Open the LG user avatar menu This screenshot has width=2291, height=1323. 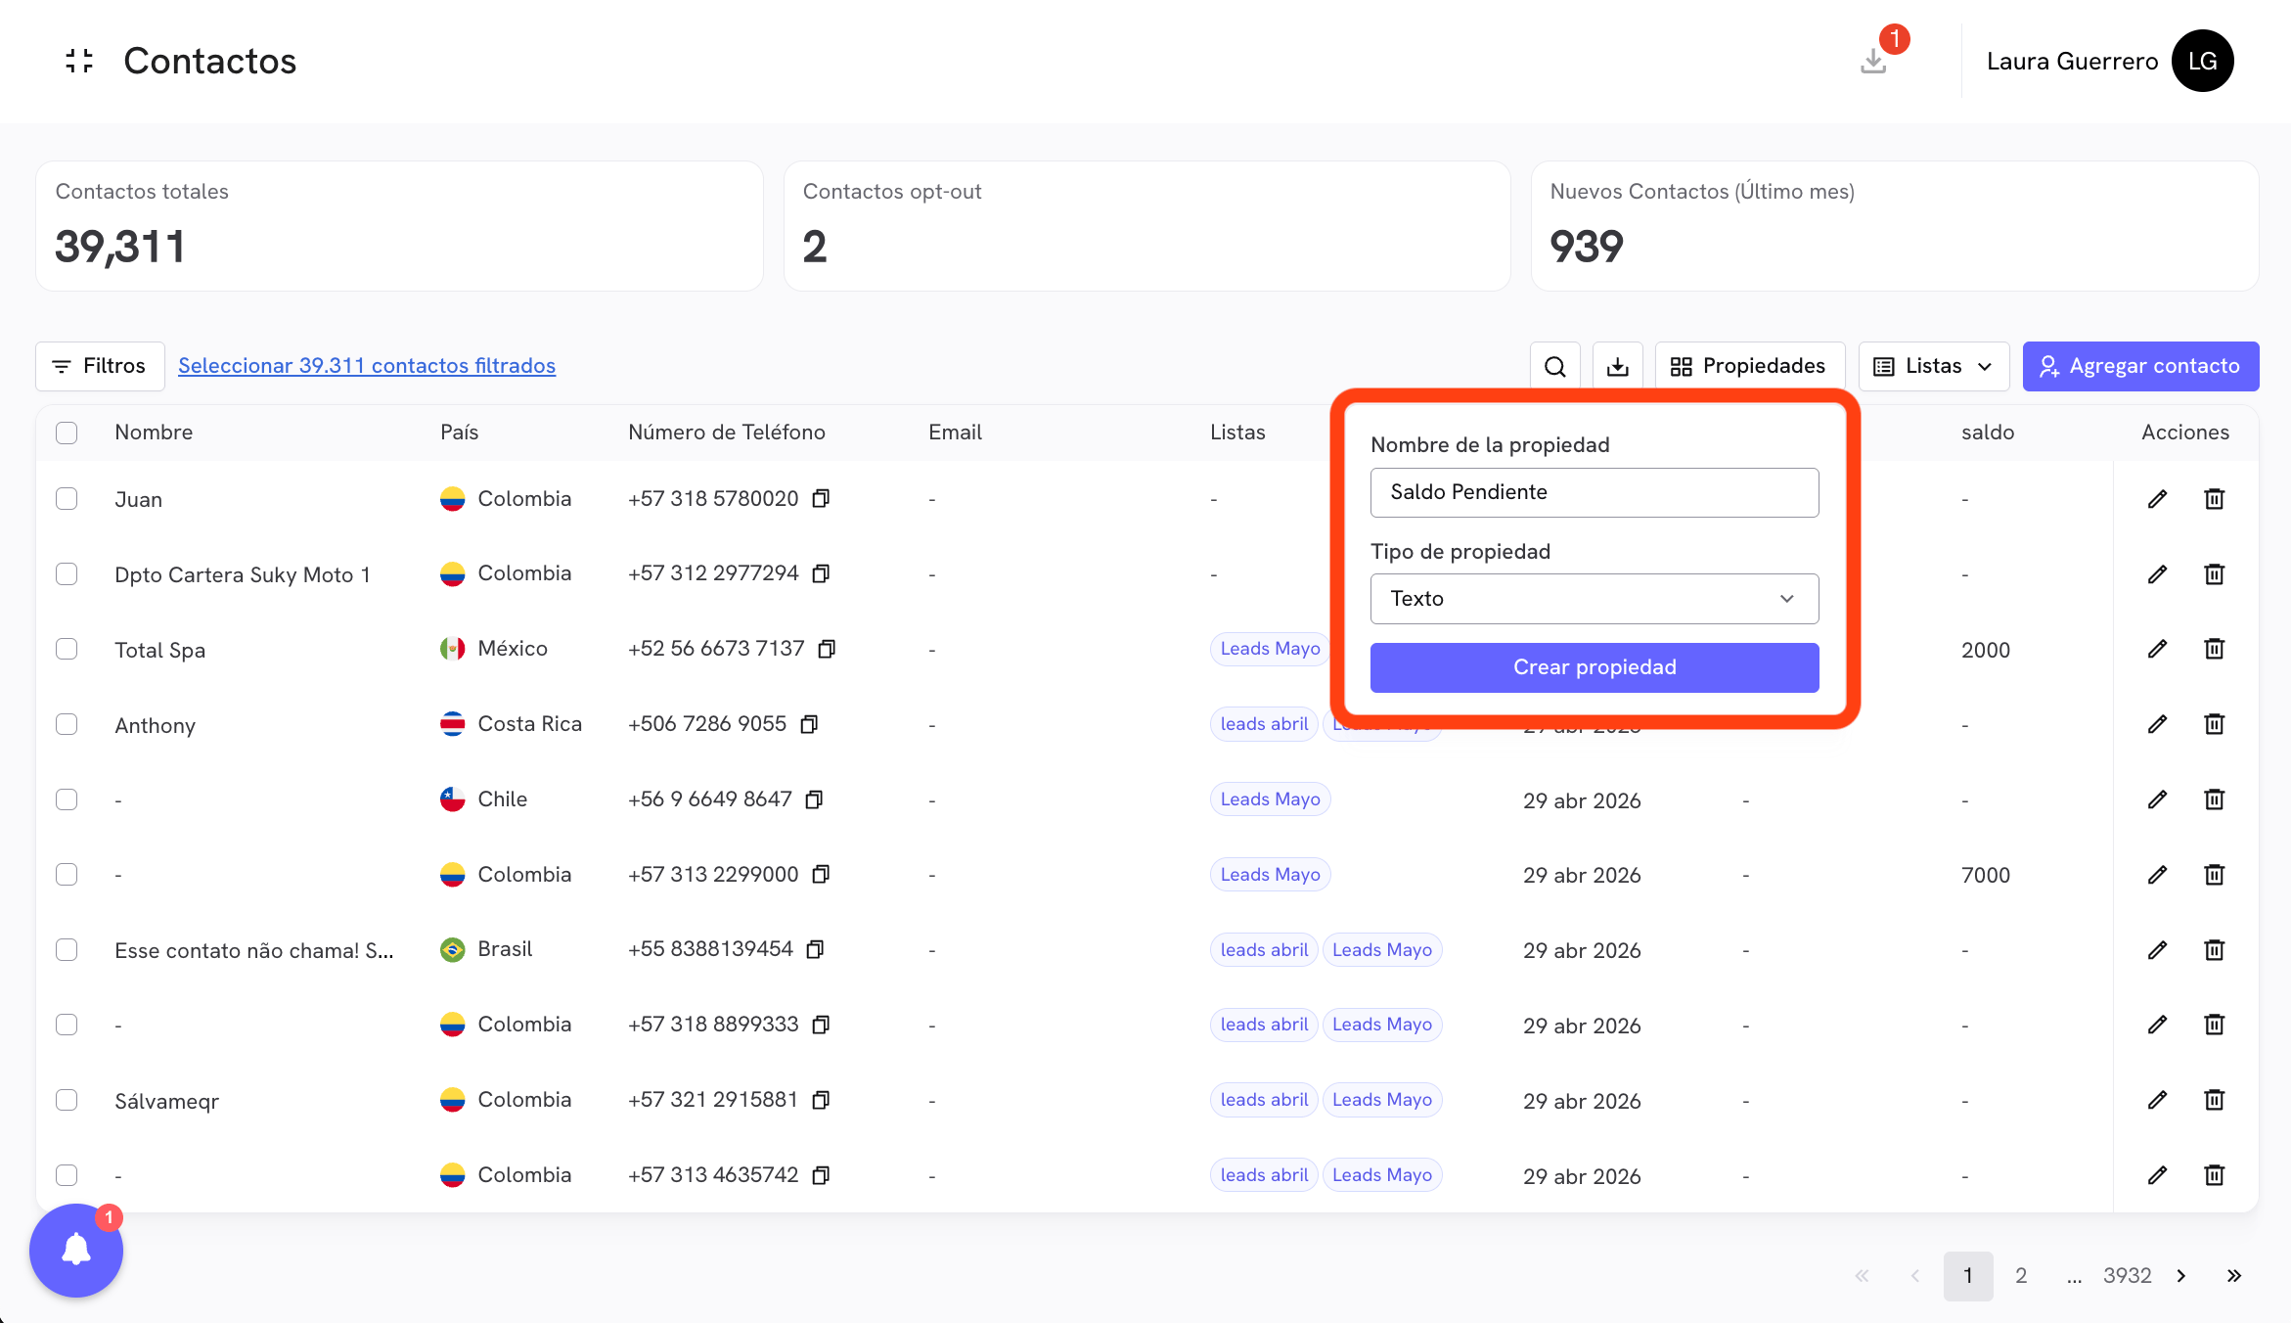[2202, 61]
